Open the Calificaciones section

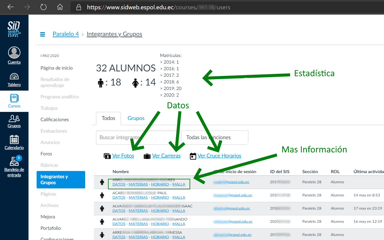point(55,119)
